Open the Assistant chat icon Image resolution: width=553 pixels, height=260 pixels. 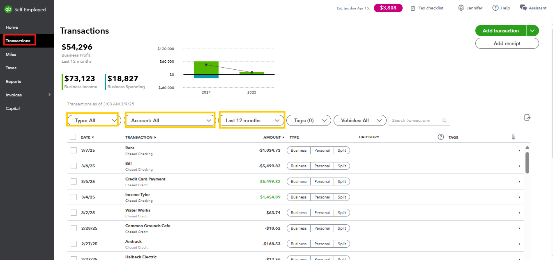coord(523,8)
